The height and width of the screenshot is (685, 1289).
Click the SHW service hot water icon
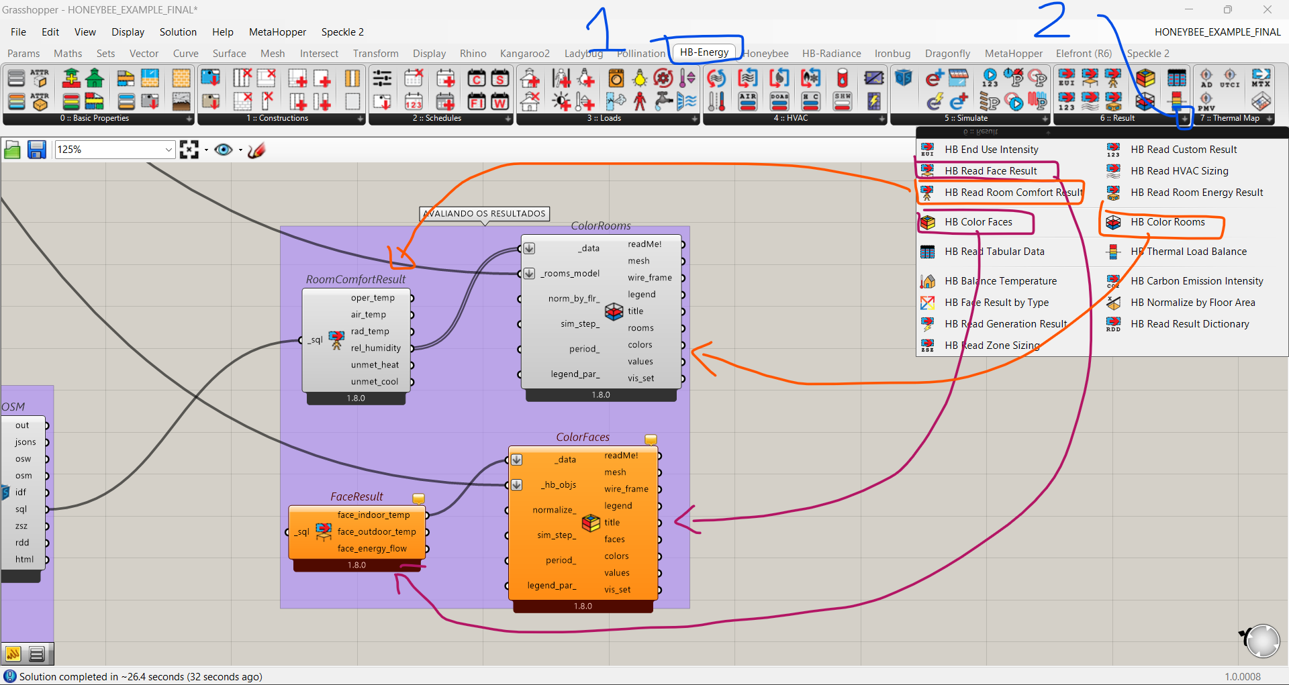pos(843,101)
